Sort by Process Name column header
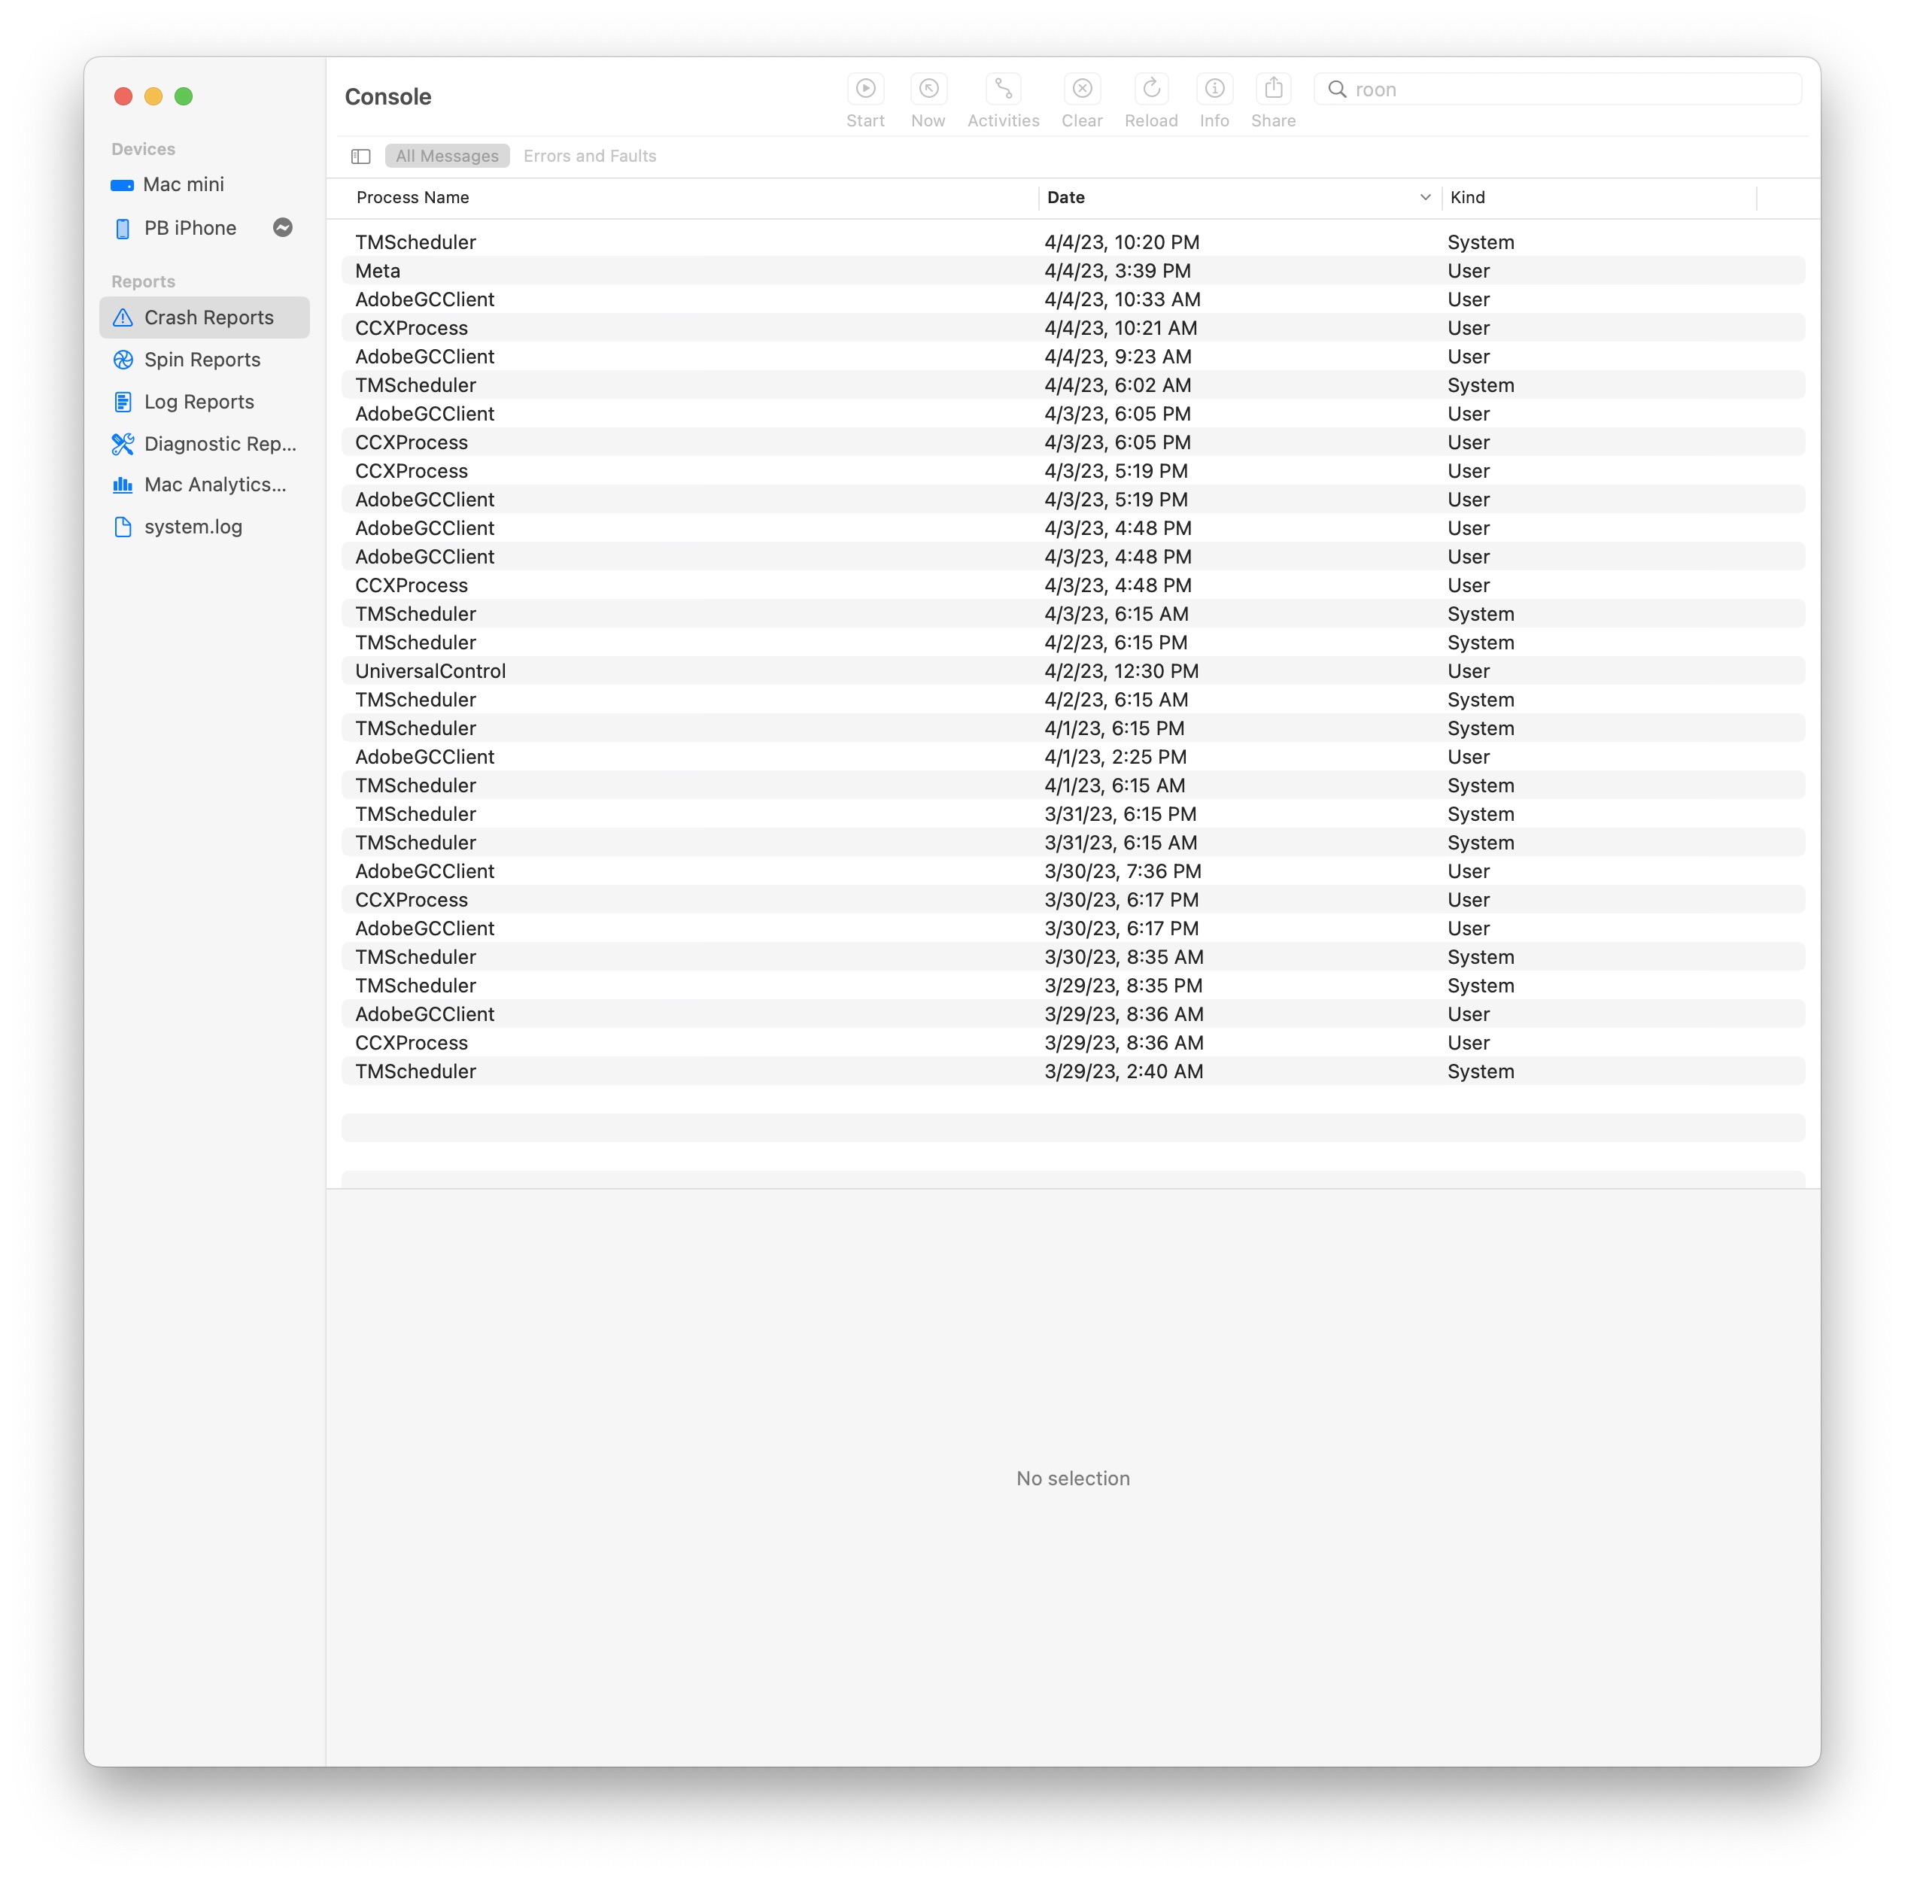1905x1878 pixels. tap(413, 197)
